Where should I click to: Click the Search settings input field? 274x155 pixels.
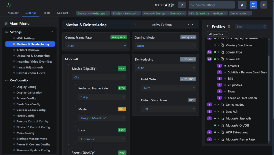click(212, 5)
